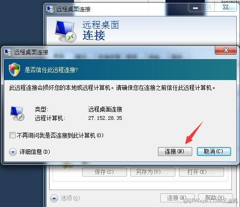Viewport: 240px width, 207px height.
Task: Click the security shield icon in trust dialog
Action: pyautogui.click(x=15, y=69)
